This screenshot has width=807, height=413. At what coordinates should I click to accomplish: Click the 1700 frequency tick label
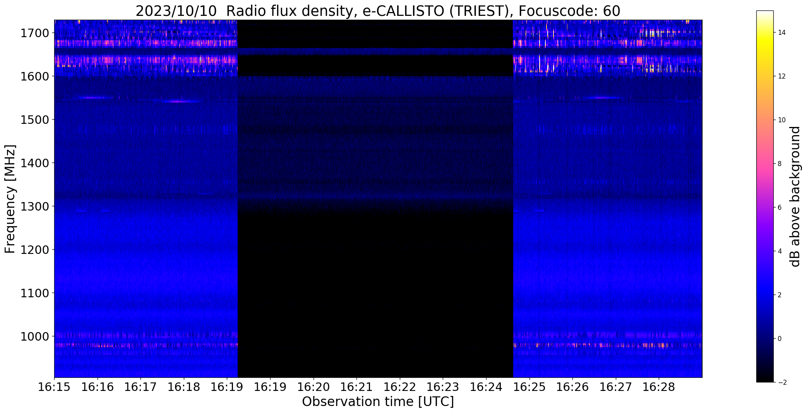point(35,33)
